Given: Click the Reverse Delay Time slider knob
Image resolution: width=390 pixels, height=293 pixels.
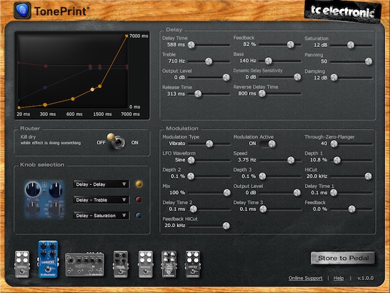Looking at the screenshot, I should 262,94.
